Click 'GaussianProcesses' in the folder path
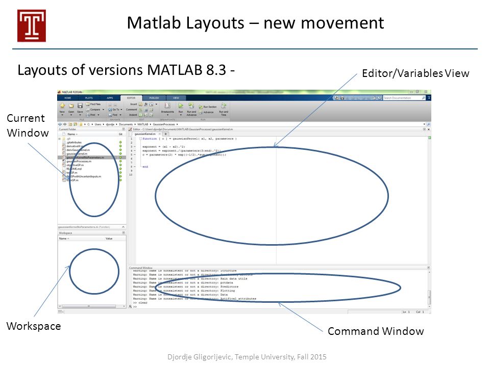 click(x=164, y=124)
